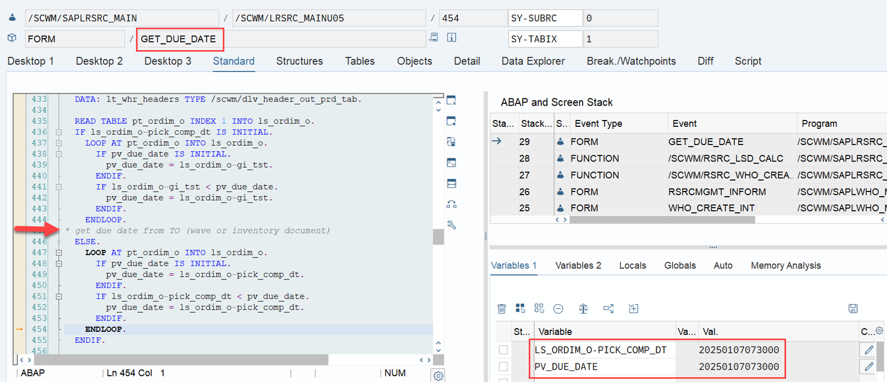Click the balance scale compare icon

click(x=584, y=309)
